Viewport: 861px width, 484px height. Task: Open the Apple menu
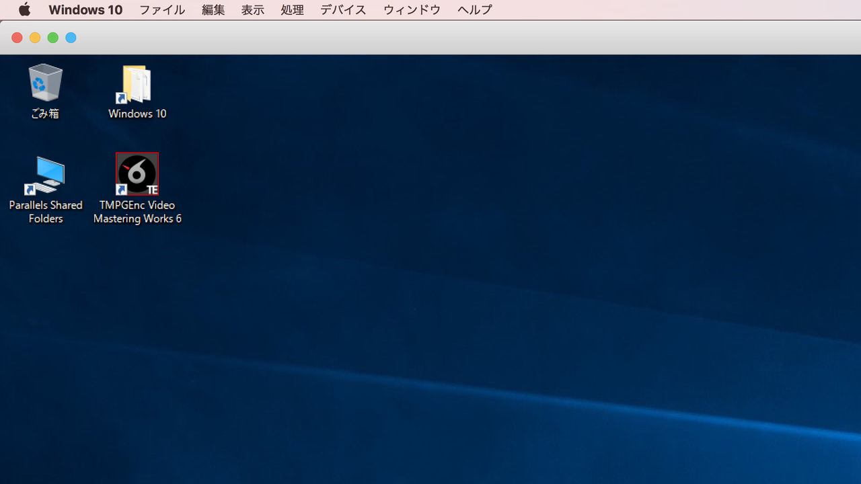click(x=24, y=9)
